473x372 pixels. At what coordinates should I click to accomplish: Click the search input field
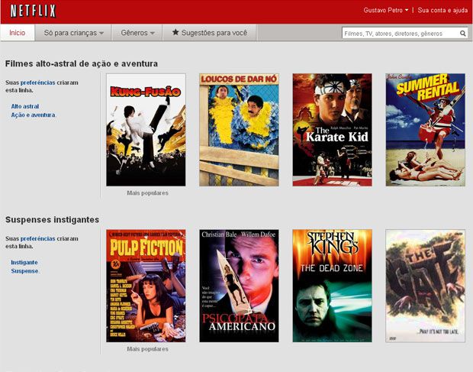(x=399, y=34)
